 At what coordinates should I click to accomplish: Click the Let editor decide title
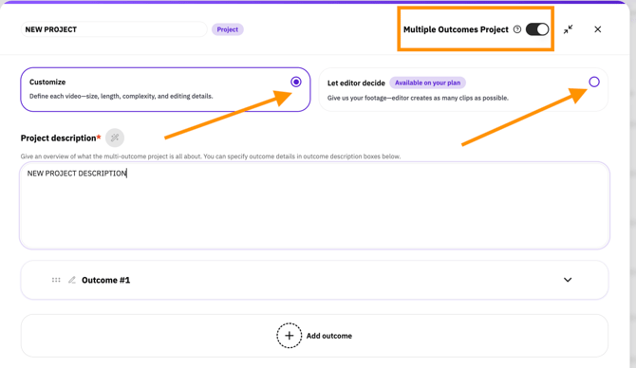356,83
